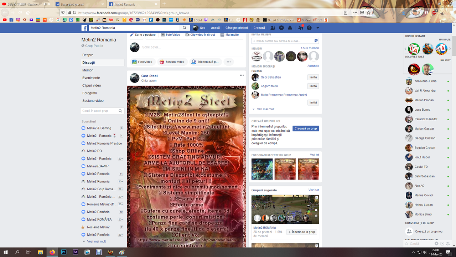
Task: Open the 2019 football game icon in Jocurile tale
Action: (427, 69)
